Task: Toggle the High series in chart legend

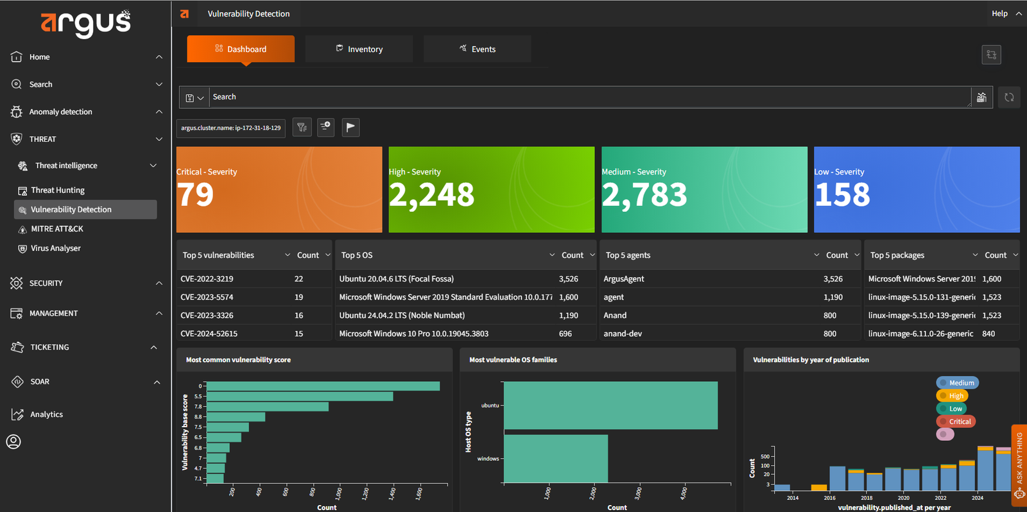Action: coord(951,396)
